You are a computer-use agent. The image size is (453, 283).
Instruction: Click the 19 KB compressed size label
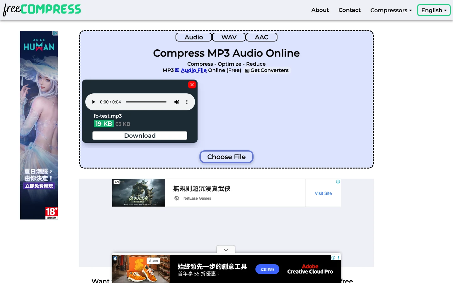point(103,124)
